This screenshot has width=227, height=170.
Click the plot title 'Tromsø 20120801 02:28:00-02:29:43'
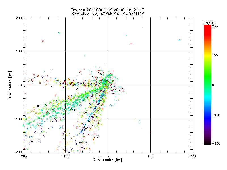pos(108,10)
